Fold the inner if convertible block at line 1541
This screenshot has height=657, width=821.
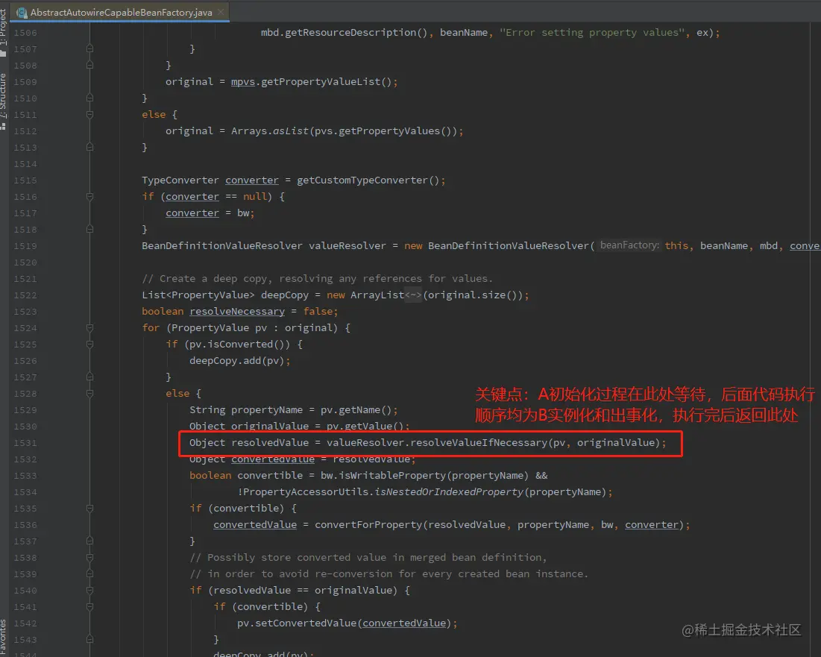point(89,607)
